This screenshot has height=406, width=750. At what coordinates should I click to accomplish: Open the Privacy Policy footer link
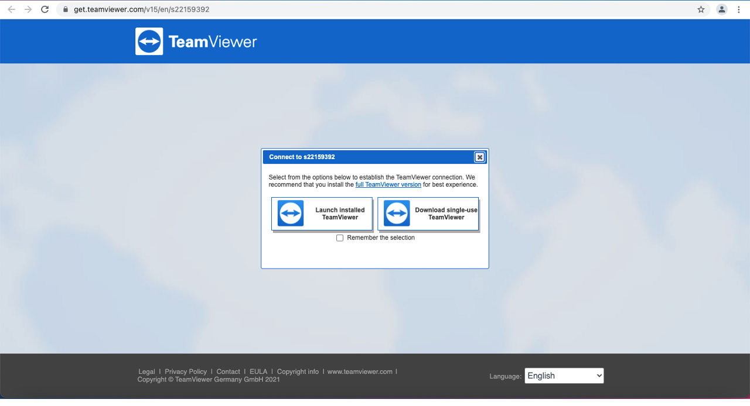pos(186,371)
